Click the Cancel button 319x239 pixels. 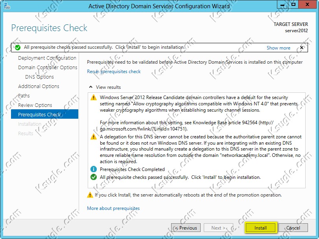293,228
